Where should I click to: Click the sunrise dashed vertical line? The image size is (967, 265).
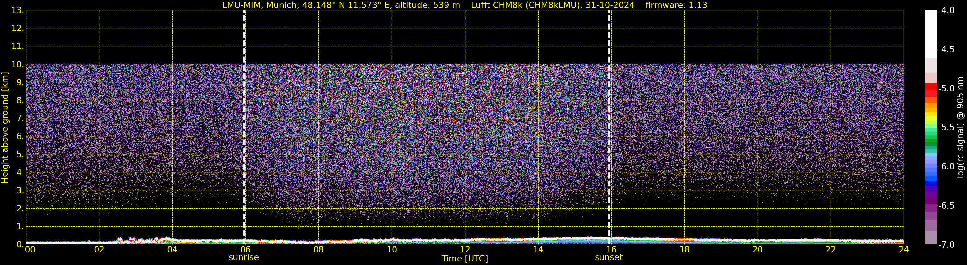click(244, 128)
